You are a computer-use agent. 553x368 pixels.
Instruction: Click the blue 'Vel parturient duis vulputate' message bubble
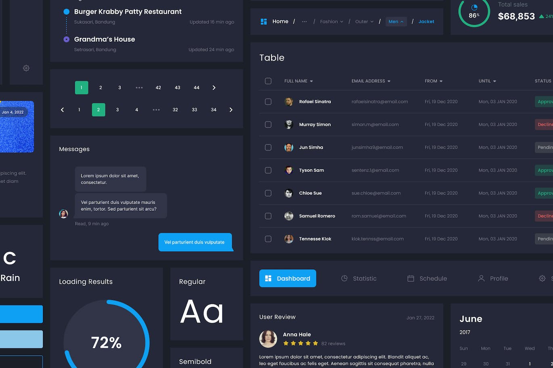pyautogui.click(x=195, y=242)
